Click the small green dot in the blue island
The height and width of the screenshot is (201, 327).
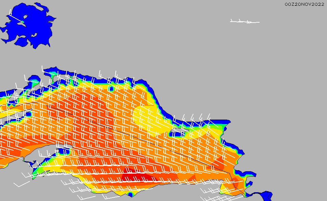(23, 22)
